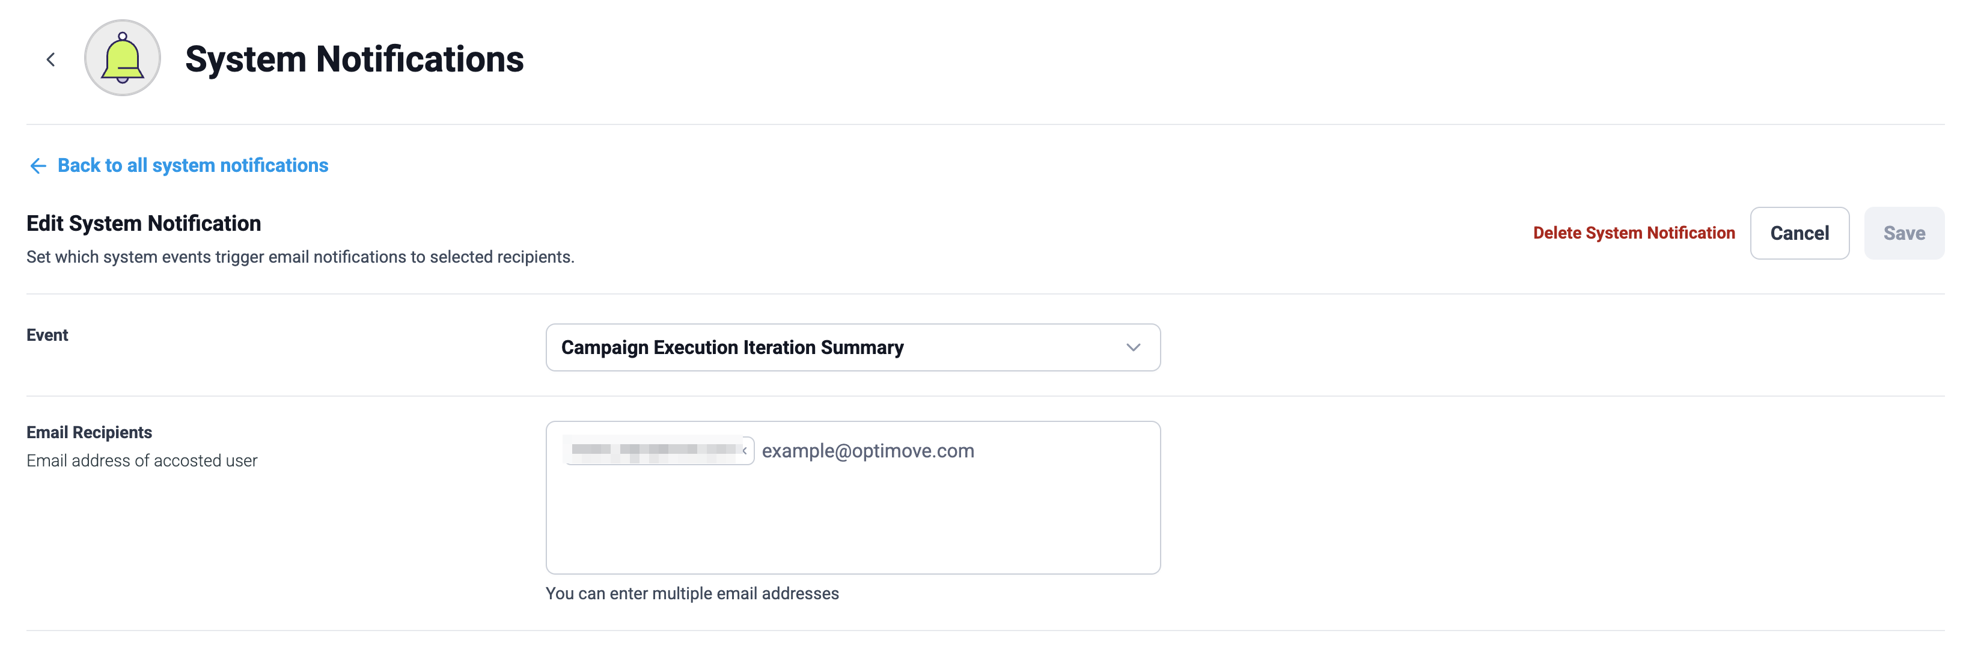
Task: Click the example@optimove.com placeholder input
Action: (x=867, y=451)
